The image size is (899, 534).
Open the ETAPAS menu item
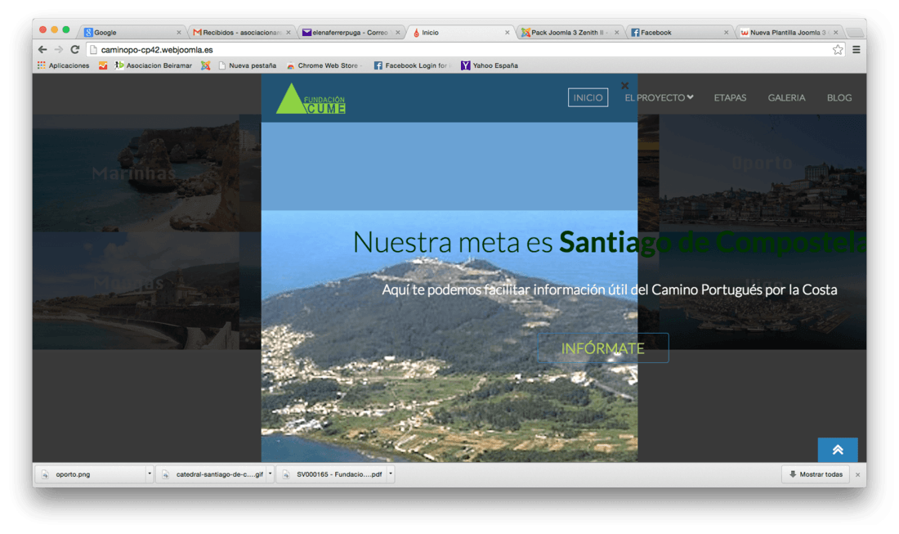pyautogui.click(x=730, y=98)
